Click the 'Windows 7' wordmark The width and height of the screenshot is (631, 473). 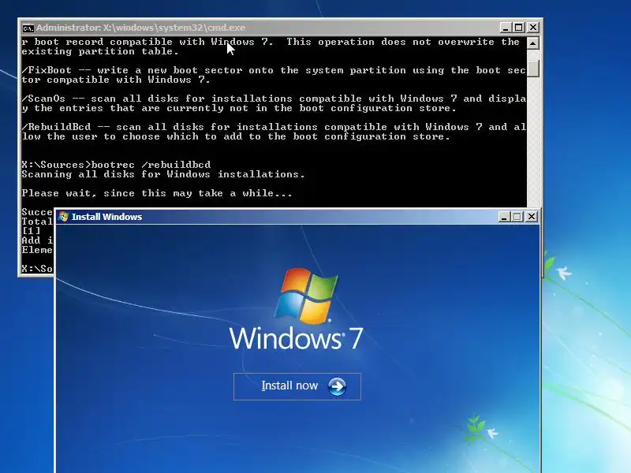(297, 338)
